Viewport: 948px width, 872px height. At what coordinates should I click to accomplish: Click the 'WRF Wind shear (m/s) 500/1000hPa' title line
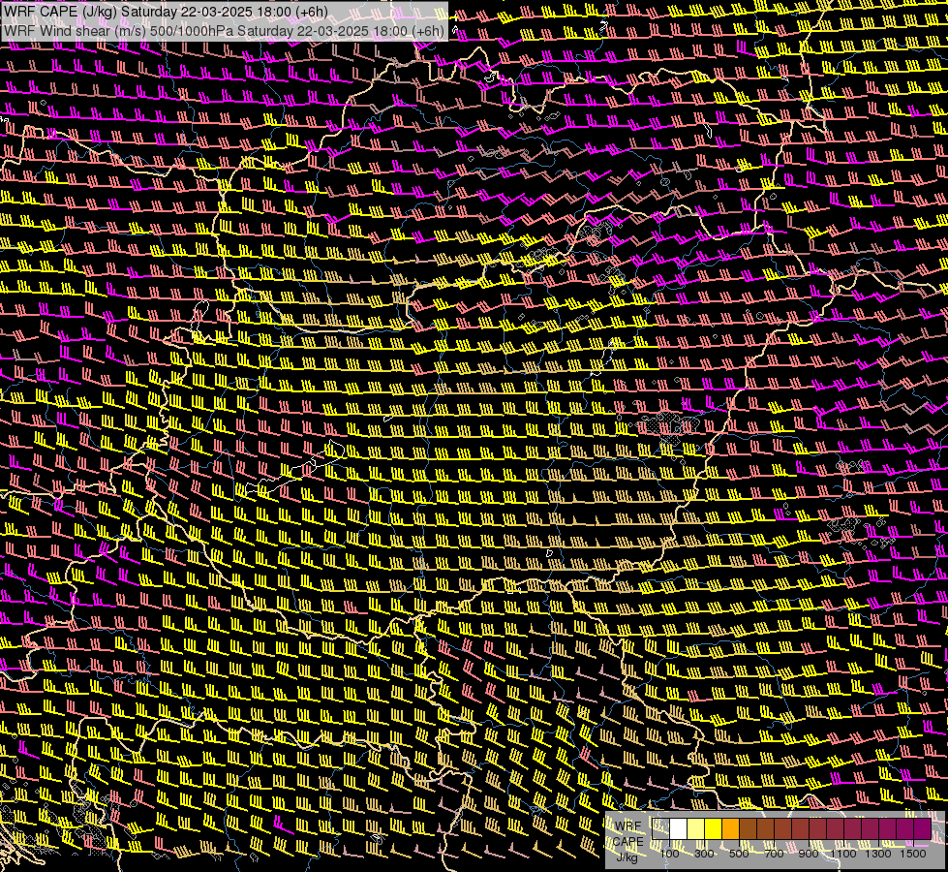click(225, 31)
